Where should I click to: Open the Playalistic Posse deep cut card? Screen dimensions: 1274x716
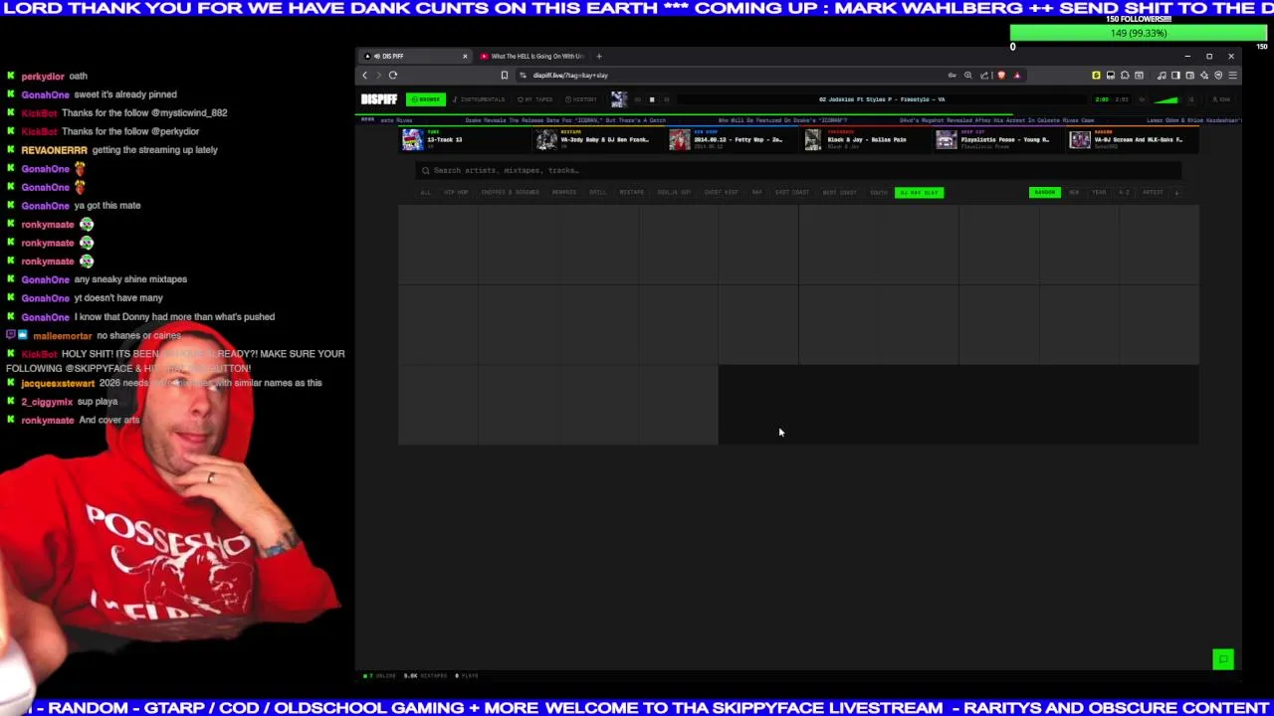[x=998, y=139]
